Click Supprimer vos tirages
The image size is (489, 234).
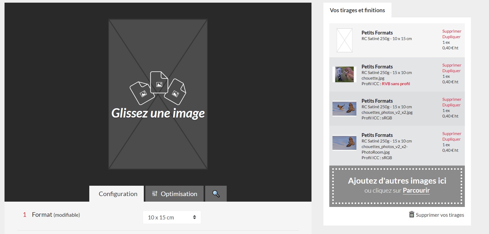coord(440,215)
